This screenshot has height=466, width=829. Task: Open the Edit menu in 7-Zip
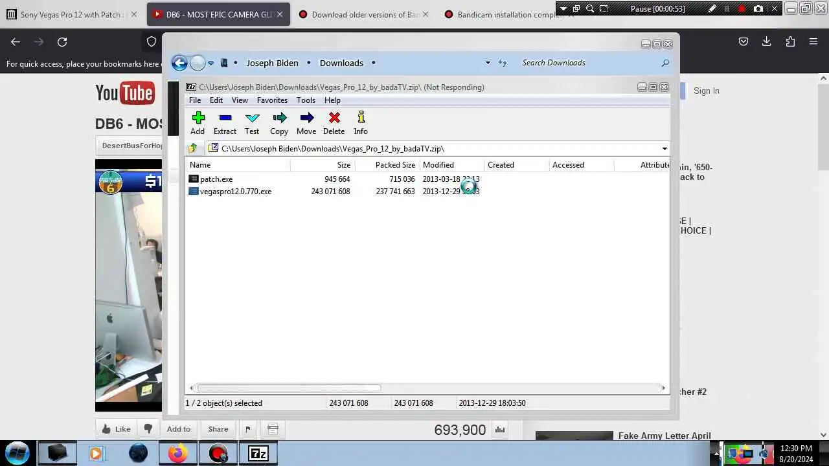point(216,100)
